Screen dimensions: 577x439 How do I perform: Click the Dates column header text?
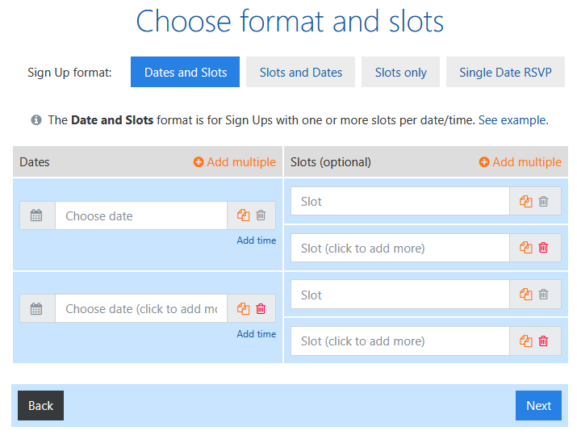point(35,162)
